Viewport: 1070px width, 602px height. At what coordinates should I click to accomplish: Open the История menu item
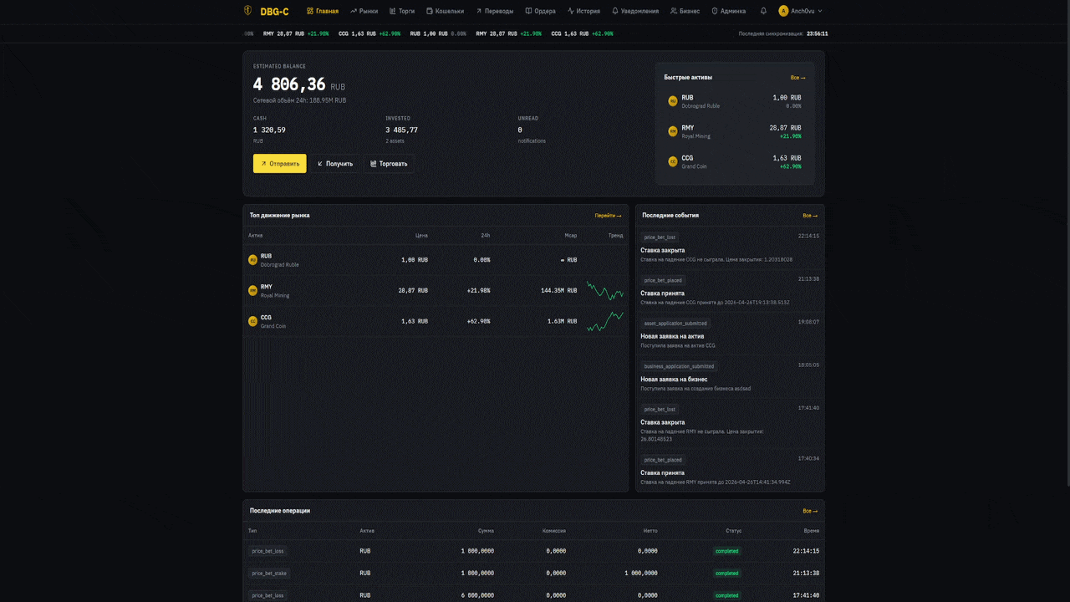click(x=583, y=11)
